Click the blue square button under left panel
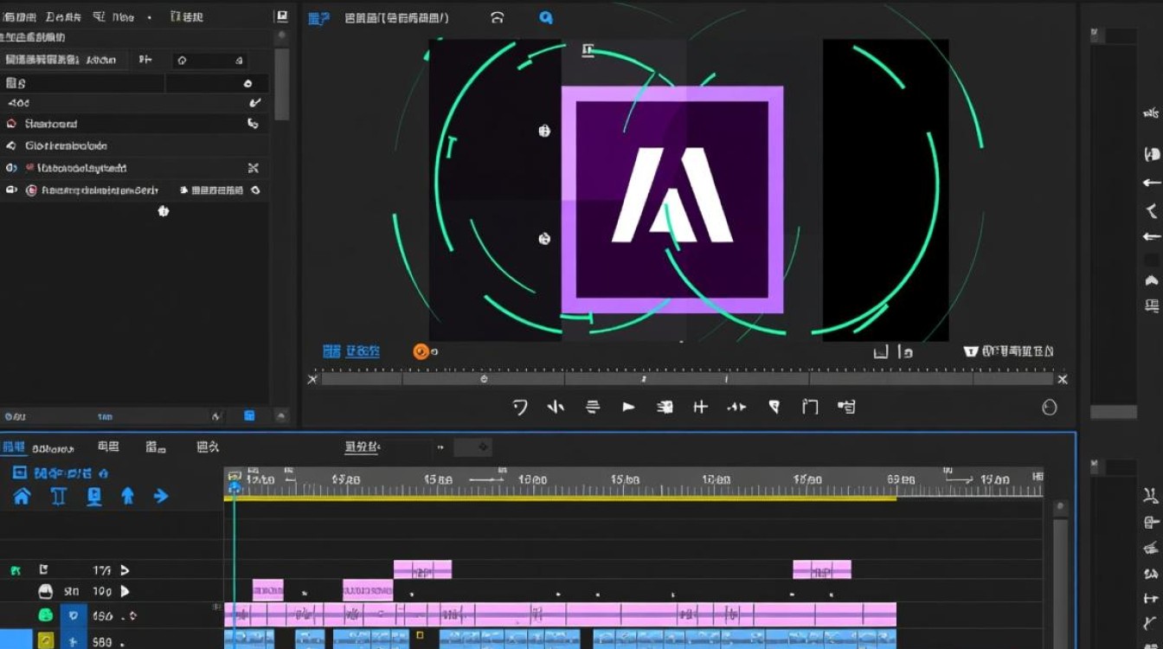1163x649 pixels. 249,416
